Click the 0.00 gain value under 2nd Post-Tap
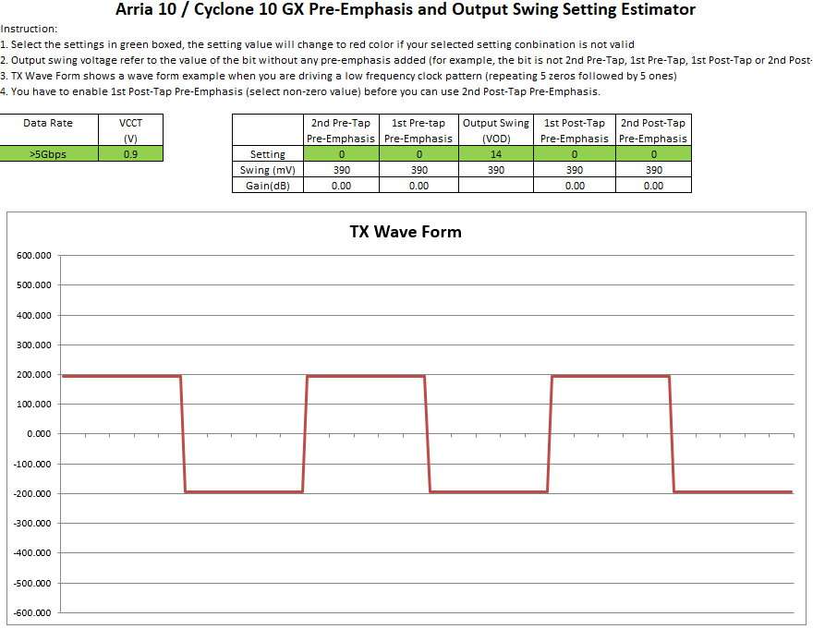Screen dimensions: 837x641 pos(653,186)
